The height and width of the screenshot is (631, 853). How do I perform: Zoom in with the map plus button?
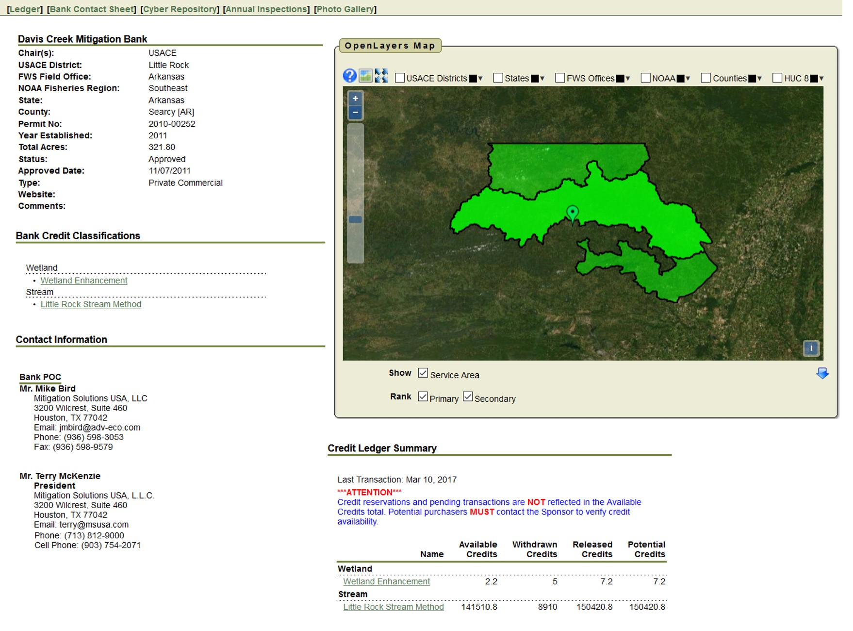[356, 99]
